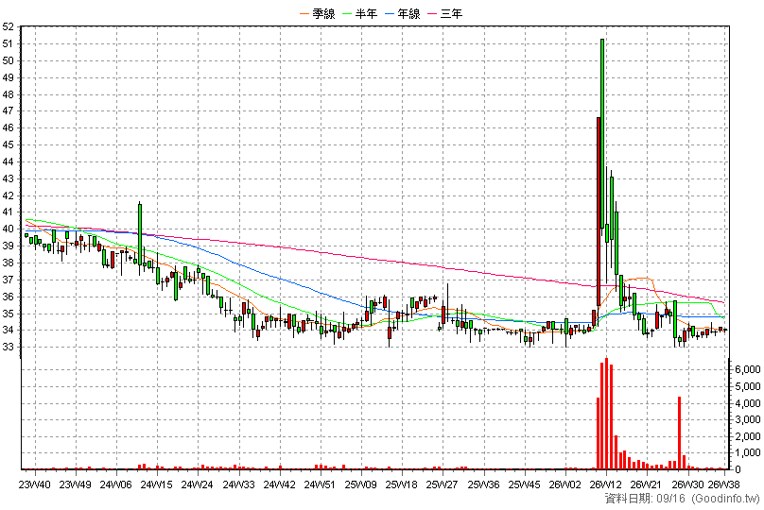764x510 pixels.
Task: Click the x-axis label 24W06
Action: click(115, 484)
